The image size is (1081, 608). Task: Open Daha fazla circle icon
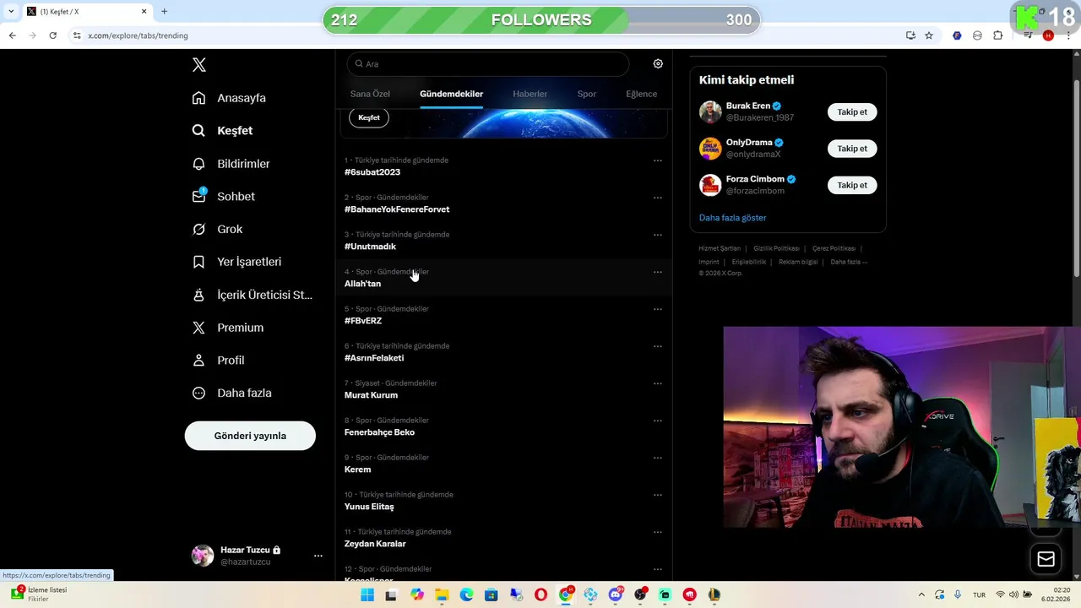click(x=198, y=393)
